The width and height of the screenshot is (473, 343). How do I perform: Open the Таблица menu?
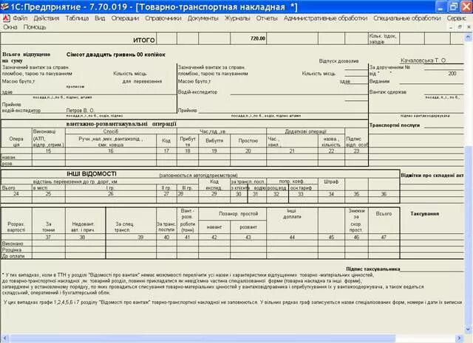pos(77,18)
